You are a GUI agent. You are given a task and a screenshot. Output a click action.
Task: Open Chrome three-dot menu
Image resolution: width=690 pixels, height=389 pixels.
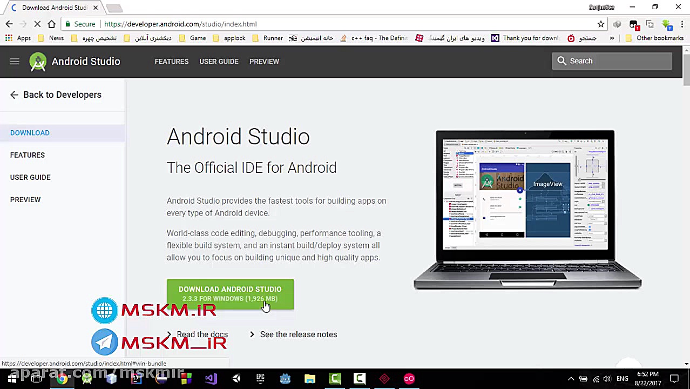tap(681, 24)
